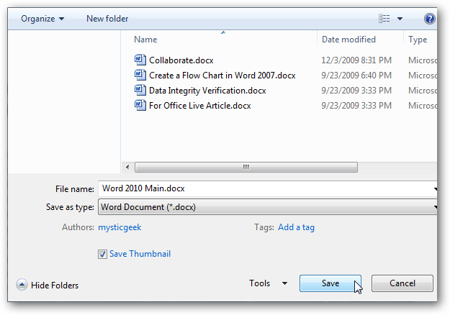The image size is (450, 315).
Task: Click the horizontal scrollbar left arrow
Action: 127,167
